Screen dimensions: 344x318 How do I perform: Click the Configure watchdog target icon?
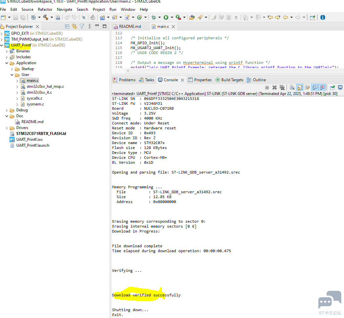[x=33, y=17]
